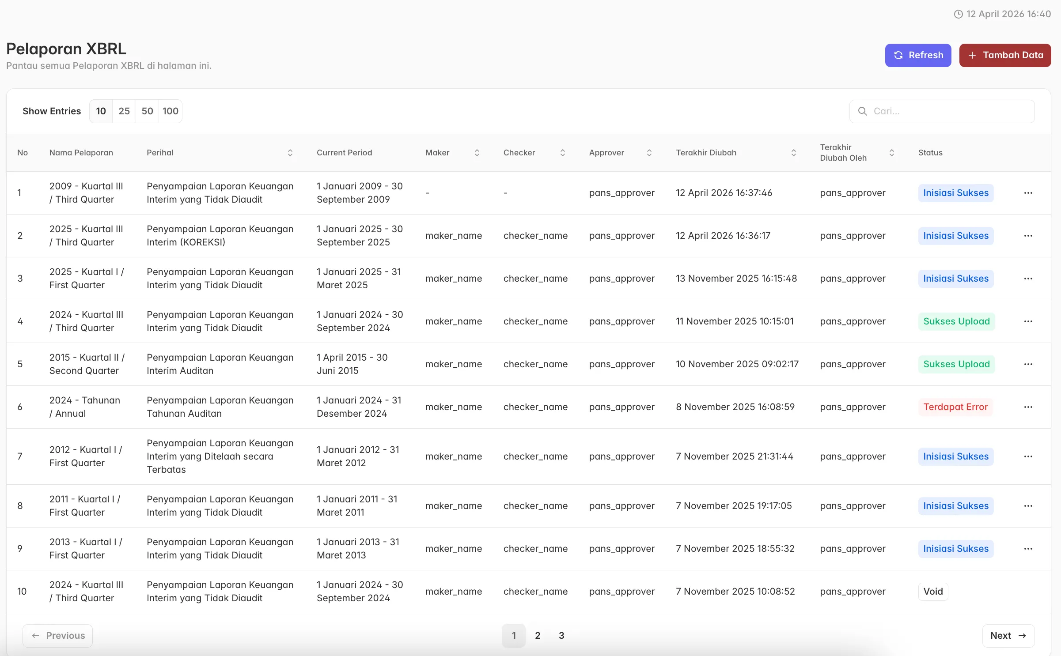Sort by the Maker column
This screenshot has width=1061, height=656.
pyautogui.click(x=477, y=153)
